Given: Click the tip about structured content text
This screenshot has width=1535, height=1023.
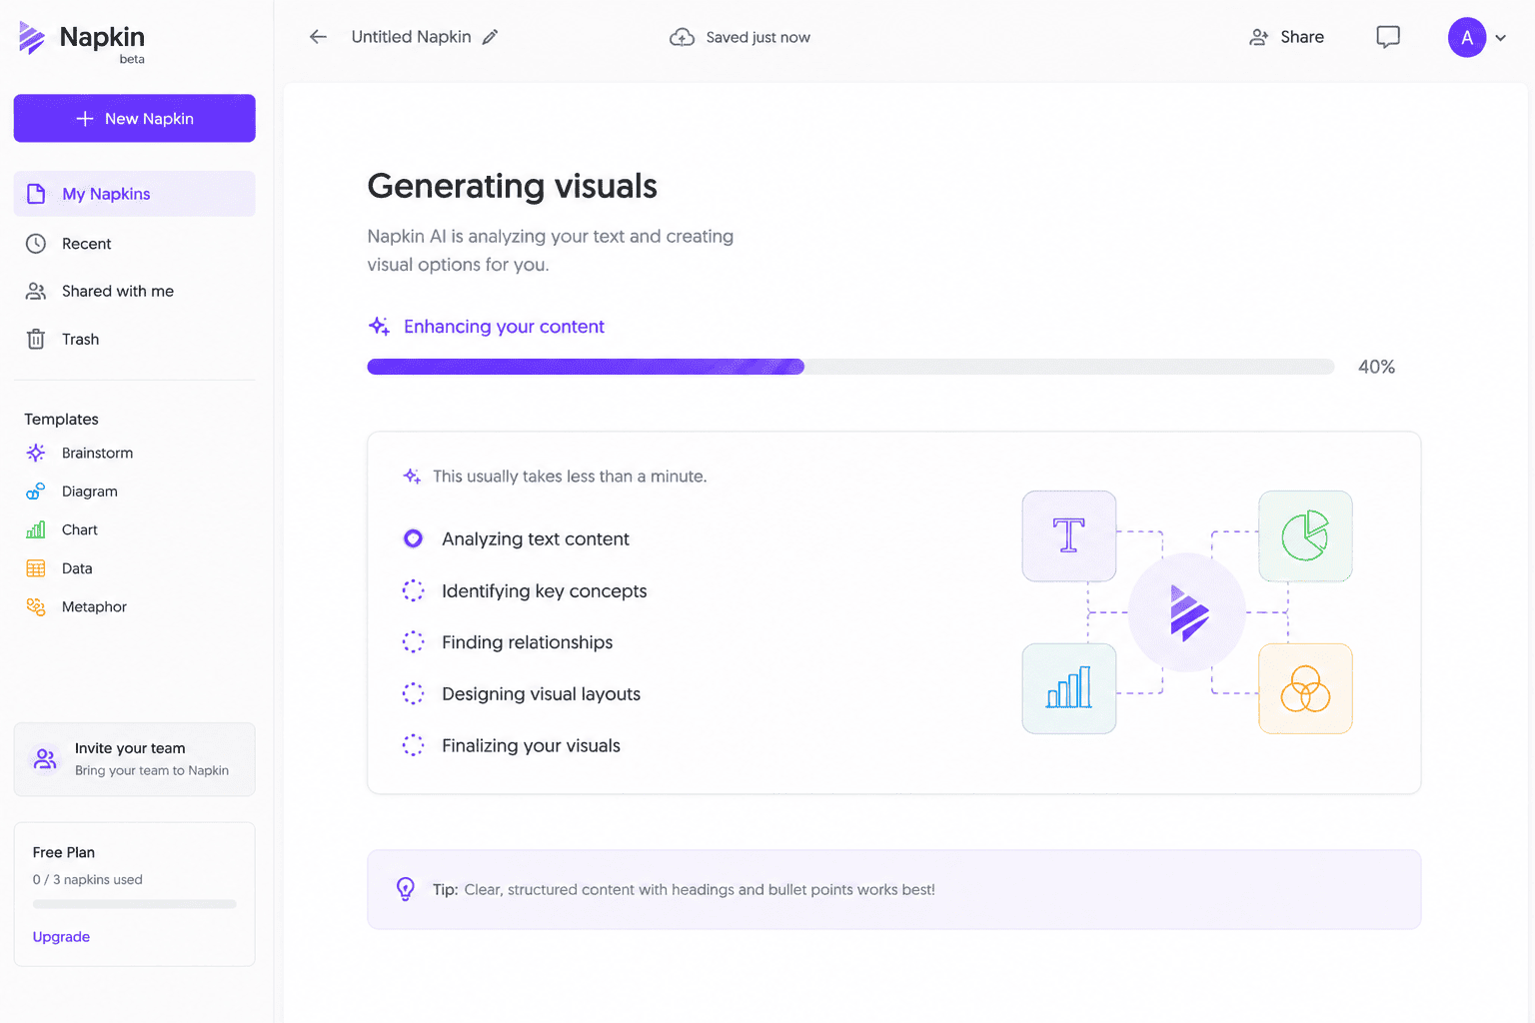Looking at the screenshot, I should 685,890.
